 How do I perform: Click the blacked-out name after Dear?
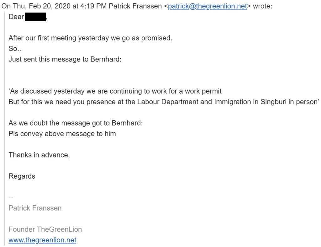pyautogui.click(x=35, y=17)
